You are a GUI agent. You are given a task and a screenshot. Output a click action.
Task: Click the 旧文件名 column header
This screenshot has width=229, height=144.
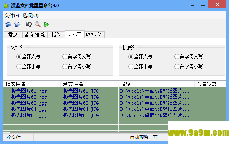(32, 84)
